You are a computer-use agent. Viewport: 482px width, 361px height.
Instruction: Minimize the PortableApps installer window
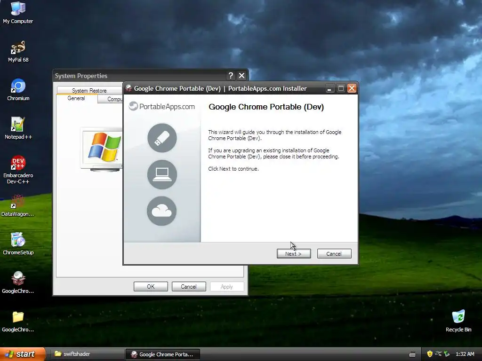point(329,88)
